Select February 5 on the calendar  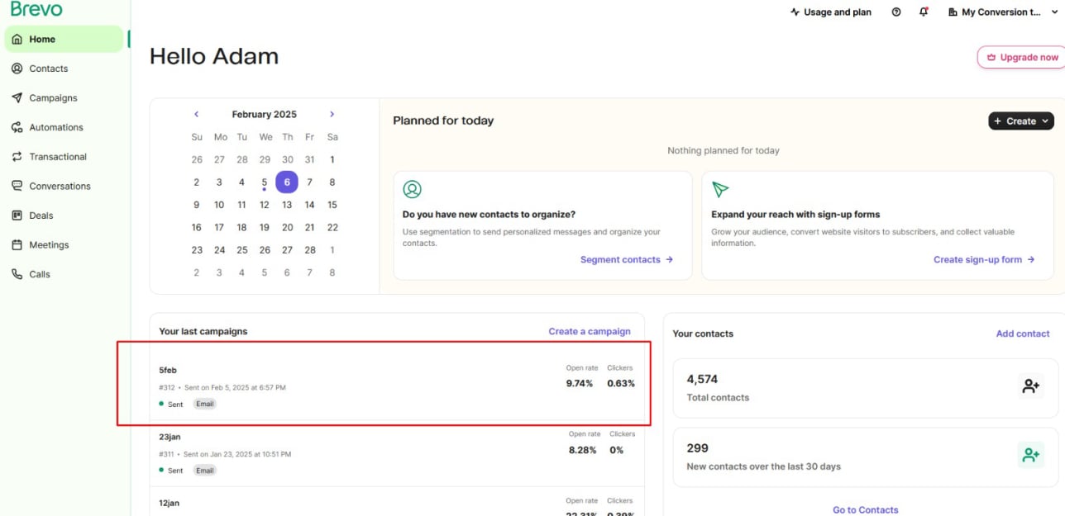coord(265,182)
